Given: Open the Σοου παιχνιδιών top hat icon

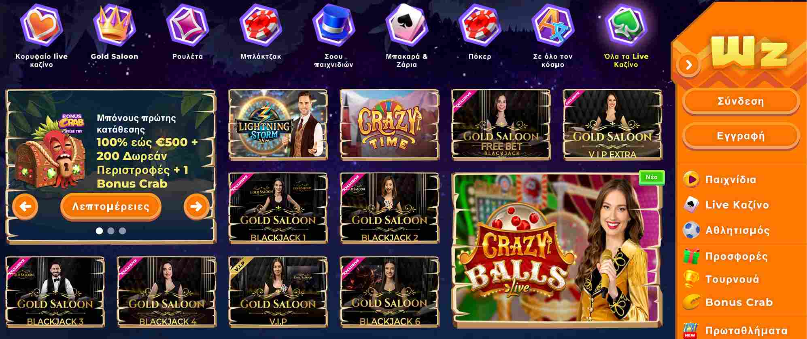Looking at the screenshot, I should pos(334,24).
